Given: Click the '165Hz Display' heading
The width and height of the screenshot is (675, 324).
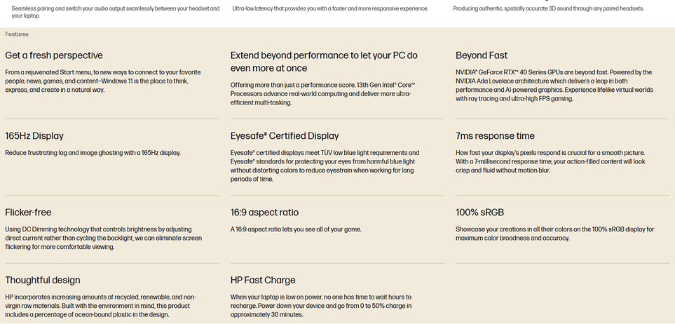Looking at the screenshot, I should [34, 136].
